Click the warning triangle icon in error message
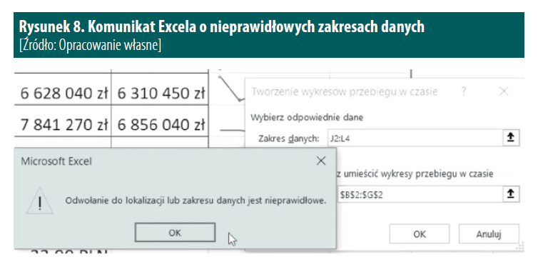This screenshot has width=538, height=267. [x=40, y=201]
